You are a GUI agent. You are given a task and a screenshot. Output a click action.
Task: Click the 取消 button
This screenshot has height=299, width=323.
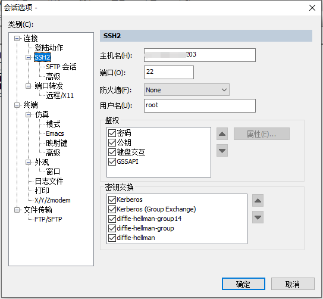tap(293, 284)
